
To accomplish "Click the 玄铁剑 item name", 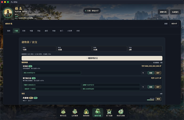I will point(25,66).
